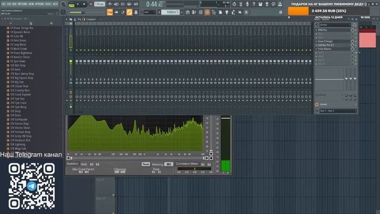Click the tempo display field

(x=100, y=4)
